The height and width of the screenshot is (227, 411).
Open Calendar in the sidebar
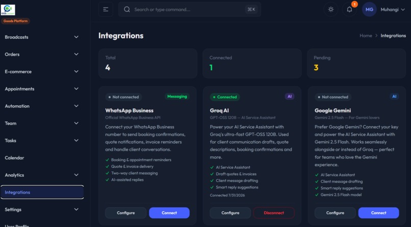[x=42, y=158]
